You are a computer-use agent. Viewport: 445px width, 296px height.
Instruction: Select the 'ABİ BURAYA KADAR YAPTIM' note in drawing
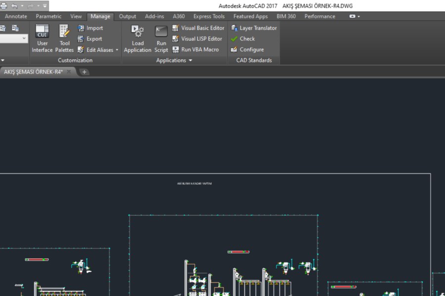(194, 184)
